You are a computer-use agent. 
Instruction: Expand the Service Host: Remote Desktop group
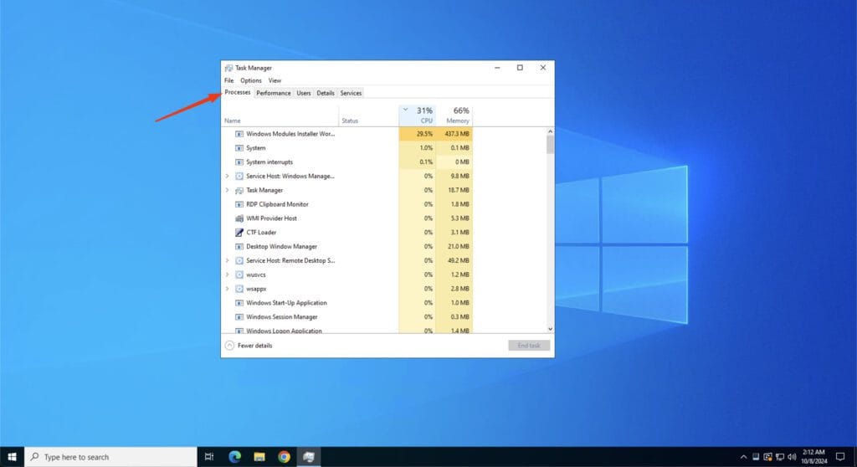pos(228,261)
